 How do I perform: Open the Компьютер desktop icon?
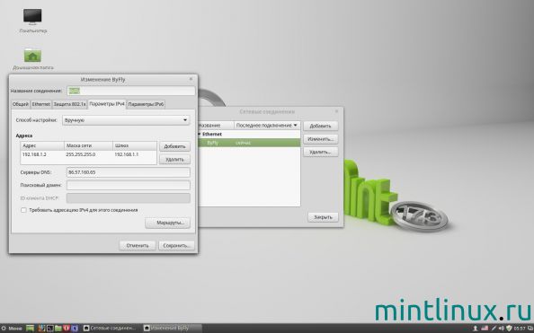coord(32,21)
